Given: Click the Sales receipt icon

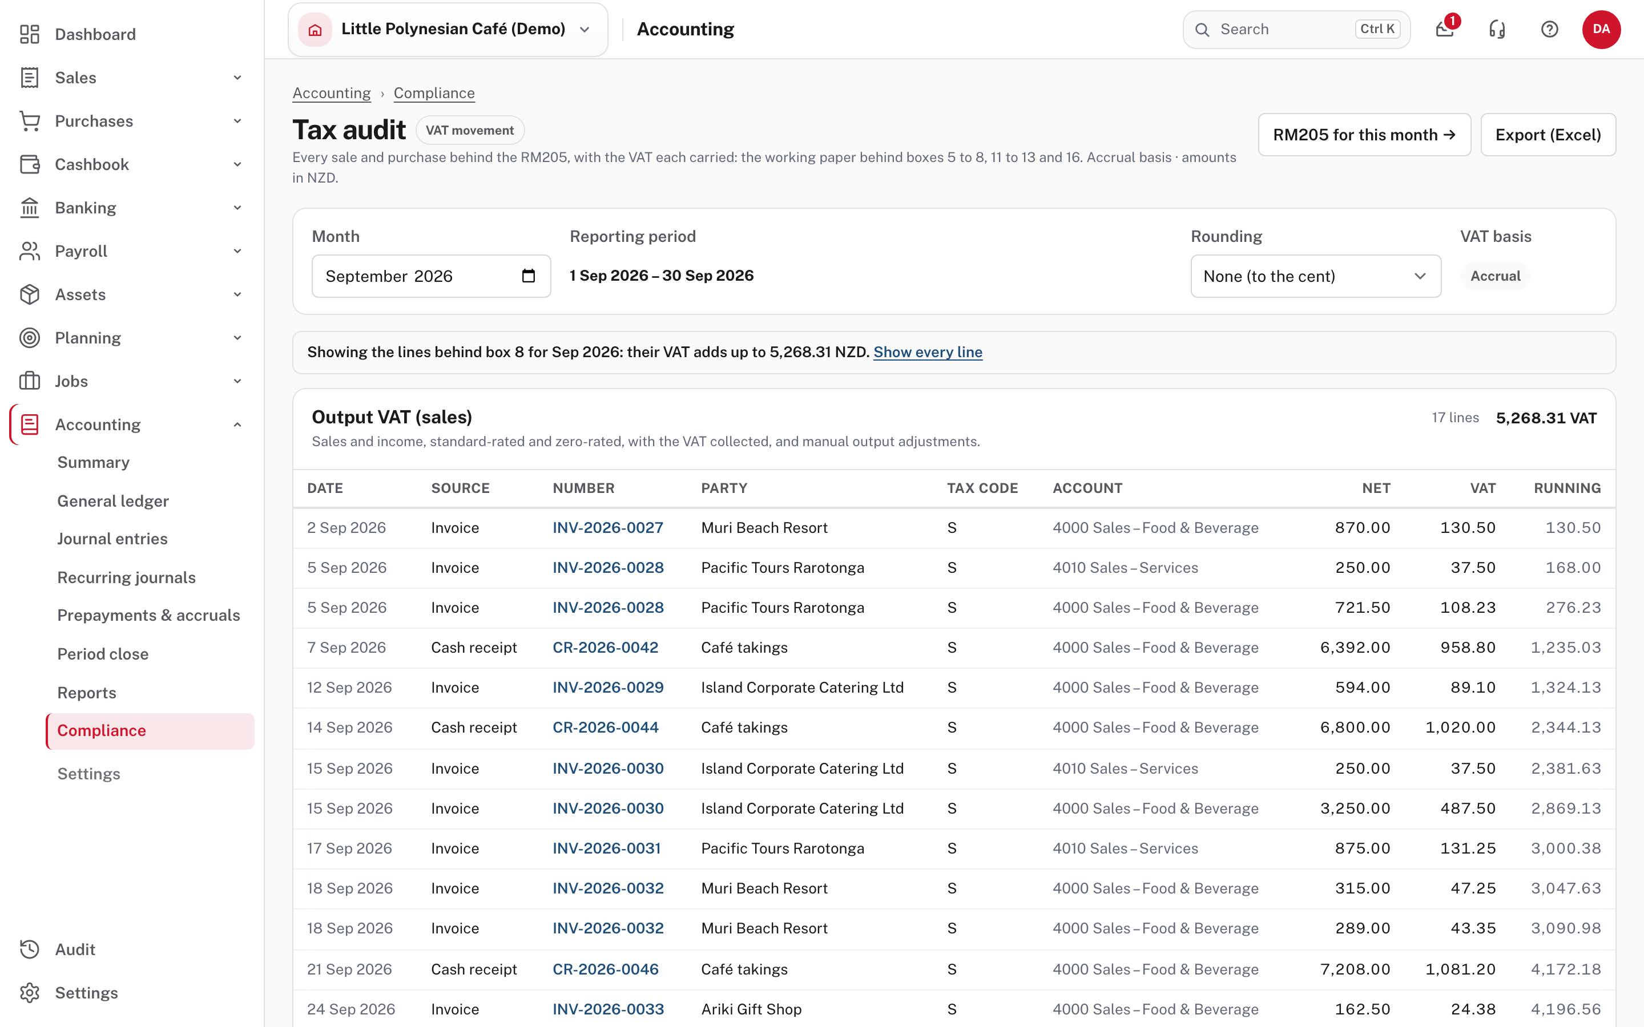Looking at the screenshot, I should tap(29, 78).
